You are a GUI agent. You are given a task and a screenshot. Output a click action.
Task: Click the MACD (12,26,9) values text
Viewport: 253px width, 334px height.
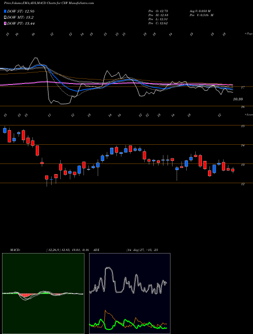pos(67,250)
